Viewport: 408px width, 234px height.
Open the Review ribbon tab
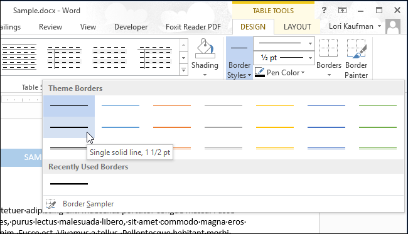tap(50, 27)
